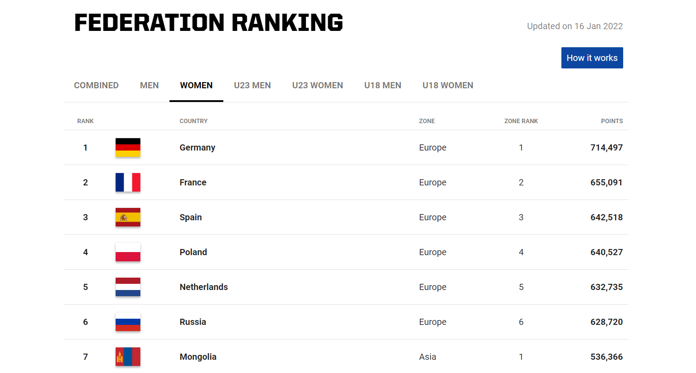
Task: Click the ZONE column header
Action: [426, 121]
